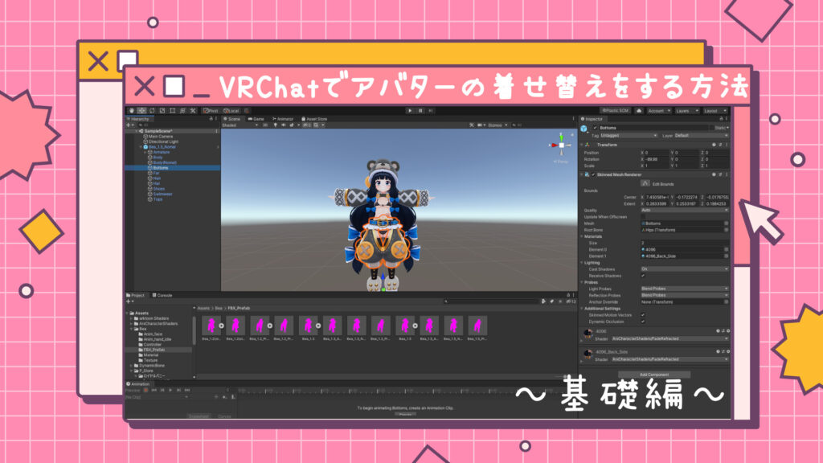Image resolution: width=823 pixels, height=463 pixels.
Task: Open the Account dropdown
Action: pos(659,111)
